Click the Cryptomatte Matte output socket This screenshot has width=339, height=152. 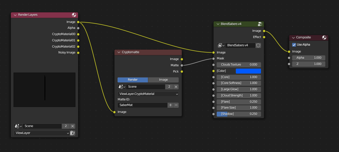pyautogui.click(x=182, y=65)
